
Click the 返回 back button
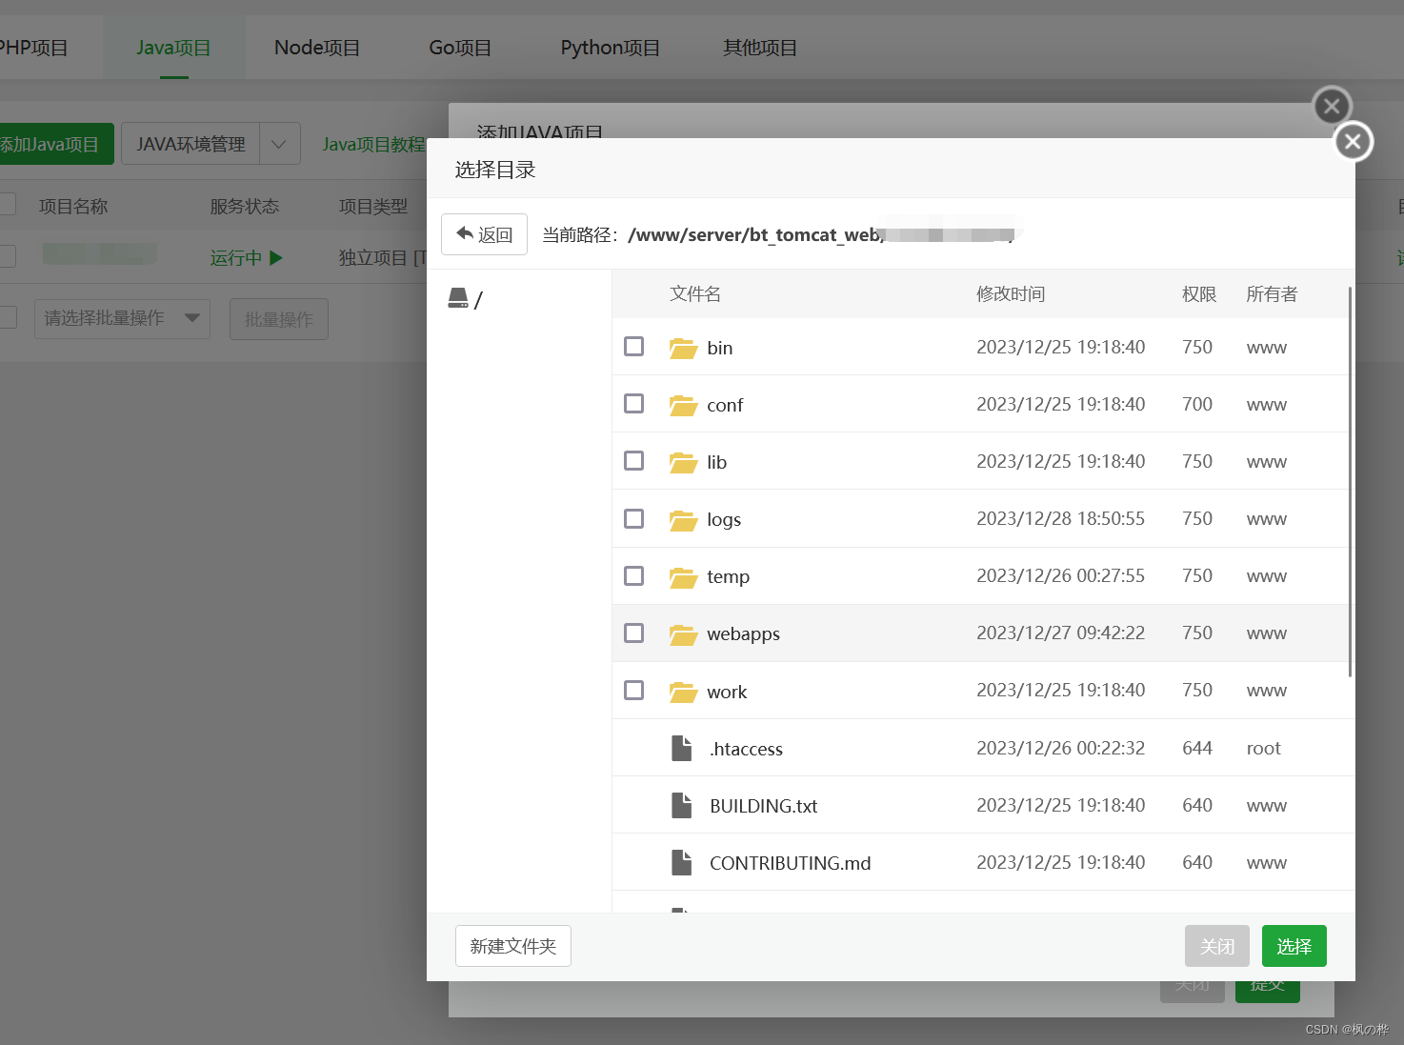(x=484, y=234)
